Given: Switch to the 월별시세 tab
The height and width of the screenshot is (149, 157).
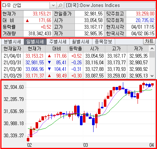Looking at the screenshot, I should click(x=80, y=42).
